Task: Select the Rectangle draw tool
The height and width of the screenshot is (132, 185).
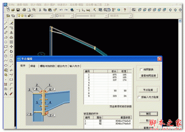Action: (6, 47)
